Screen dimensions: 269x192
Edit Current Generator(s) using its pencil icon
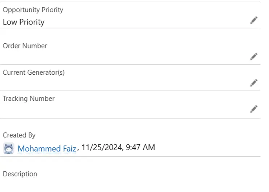click(x=254, y=83)
